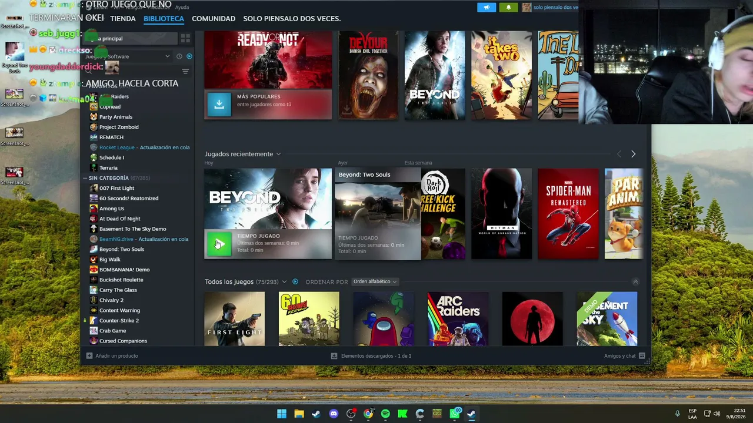Image resolution: width=753 pixels, height=423 pixels.
Task: Open SOLO PIENSALO DOS VECES profile tab
Action: (292, 19)
